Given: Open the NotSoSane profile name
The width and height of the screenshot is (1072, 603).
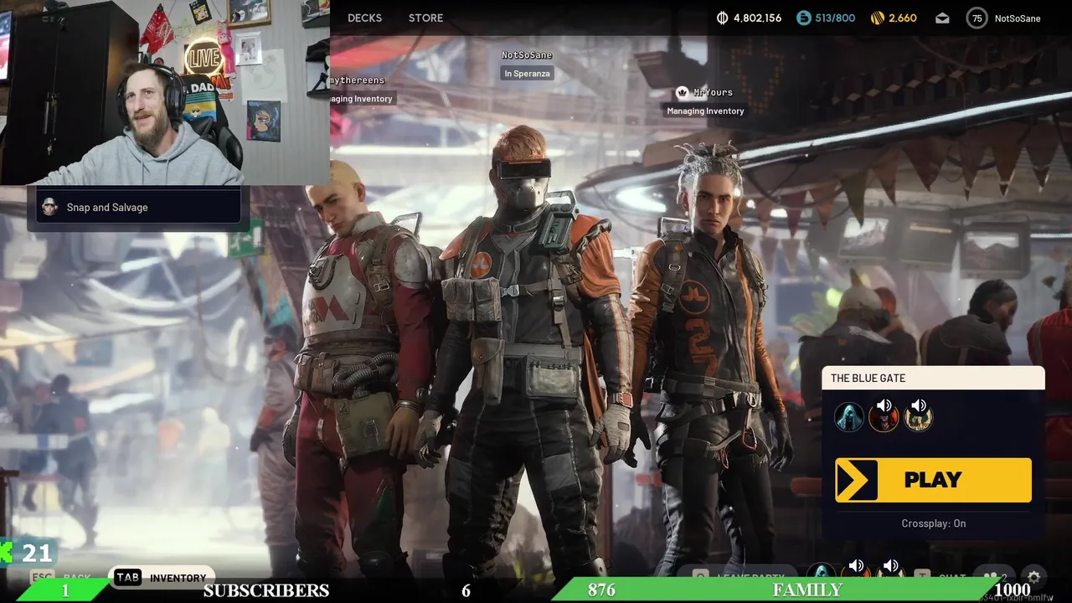Looking at the screenshot, I should (x=1018, y=18).
